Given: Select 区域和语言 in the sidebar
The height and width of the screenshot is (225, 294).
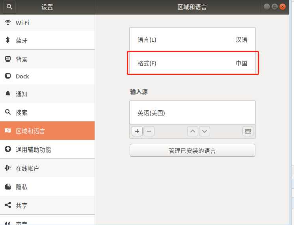Looking at the screenshot, I should pyautogui.click(x=47, y=131).
